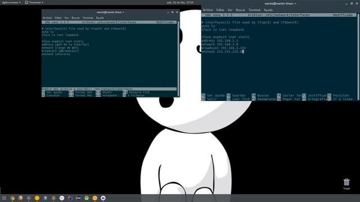The height and width of the screenshot is (202, 360).
Task: Open Ver menu in right terminal
Action: pyautogui.click(x=230, y=10)
